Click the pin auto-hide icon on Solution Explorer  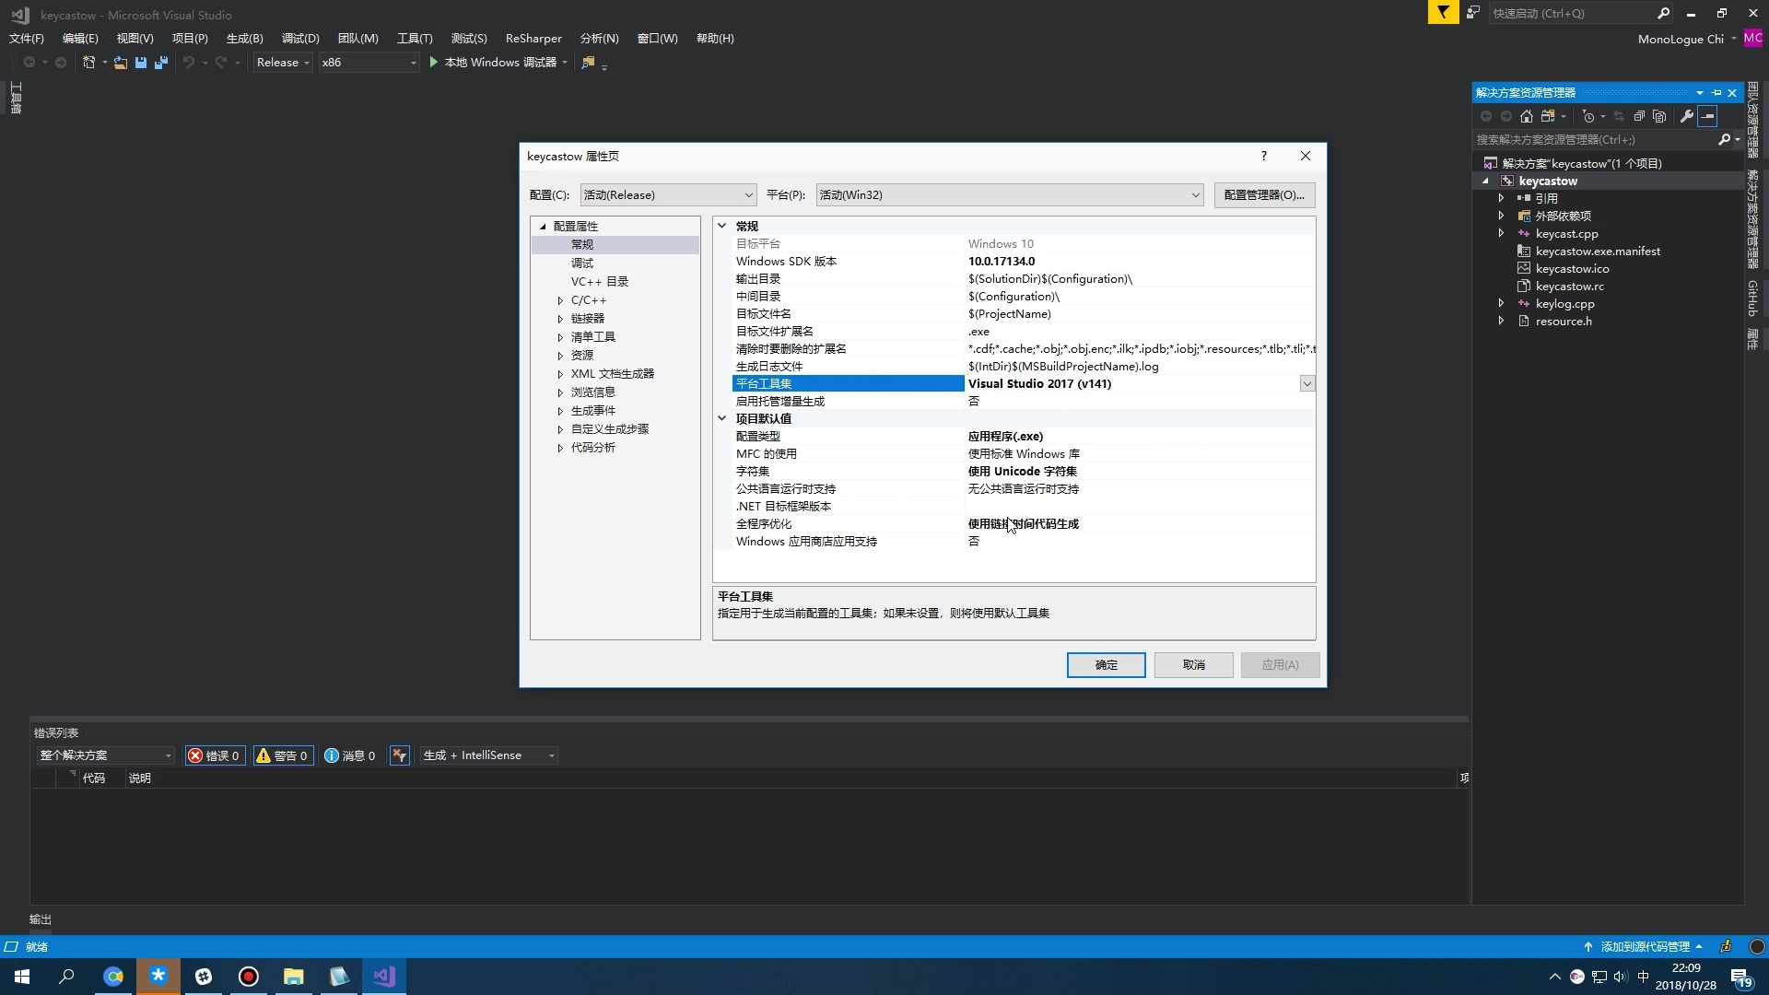click(x=1716, y=93)
